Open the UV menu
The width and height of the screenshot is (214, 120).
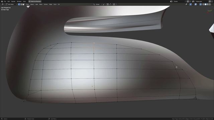pyautogui.click(x=59, y=4)
